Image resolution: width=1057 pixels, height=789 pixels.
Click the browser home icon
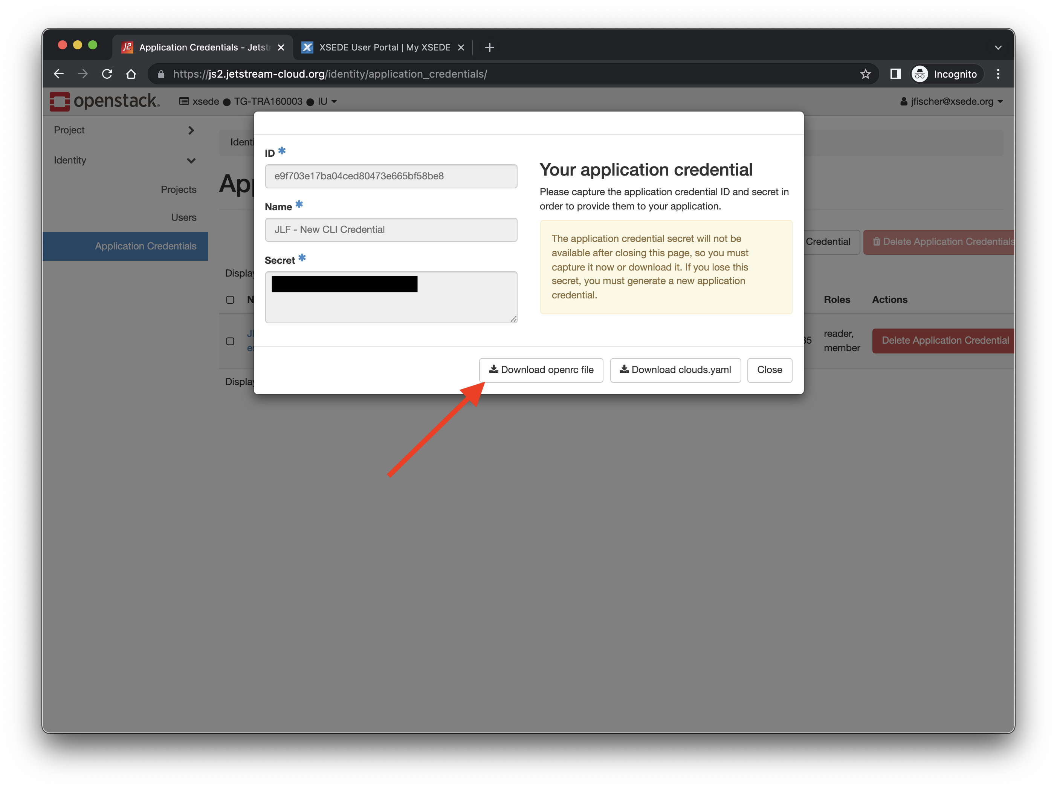[131, 74]
